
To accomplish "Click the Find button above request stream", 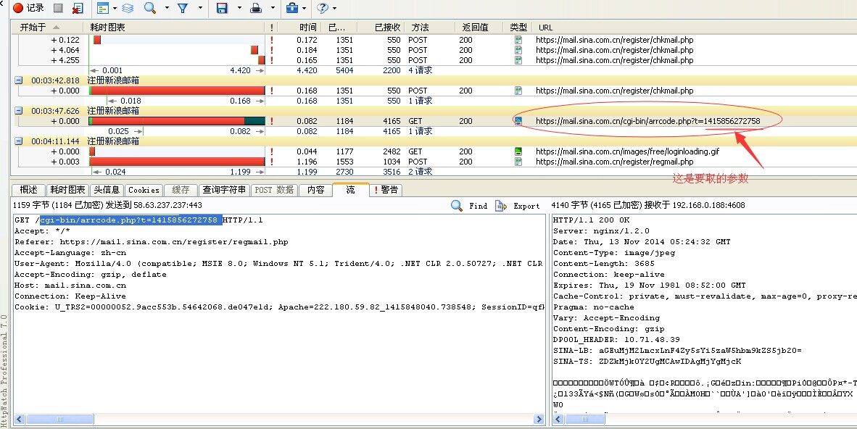I will [x=469, y=206].
